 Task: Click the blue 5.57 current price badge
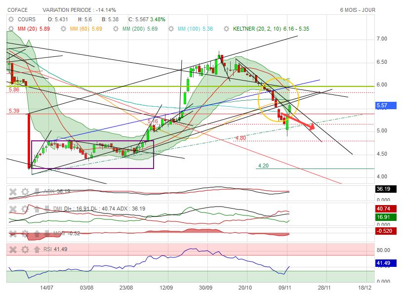pyautogui.click(x=386, y=105)
